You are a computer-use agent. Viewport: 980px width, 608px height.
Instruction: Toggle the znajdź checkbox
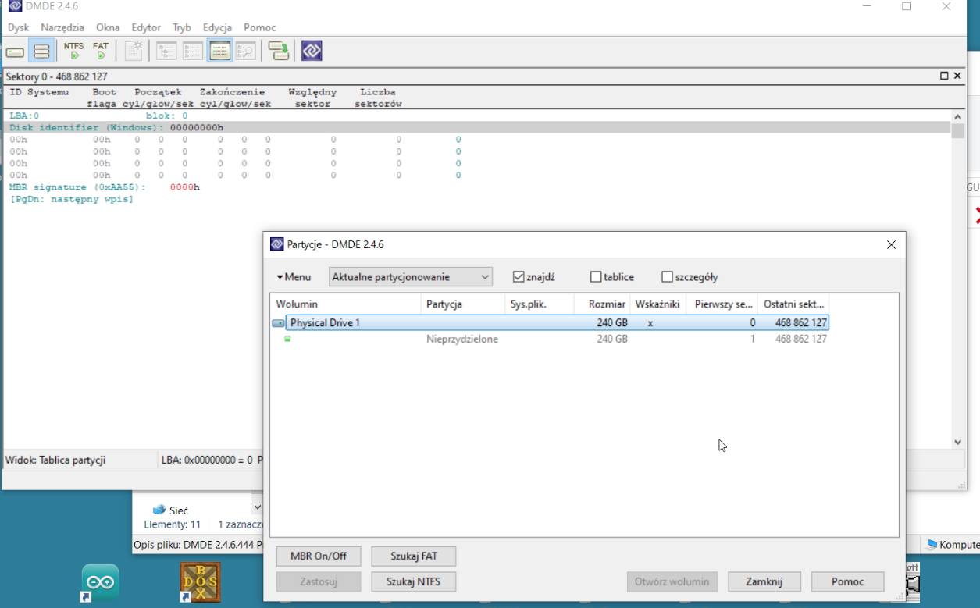coord(519,277)
